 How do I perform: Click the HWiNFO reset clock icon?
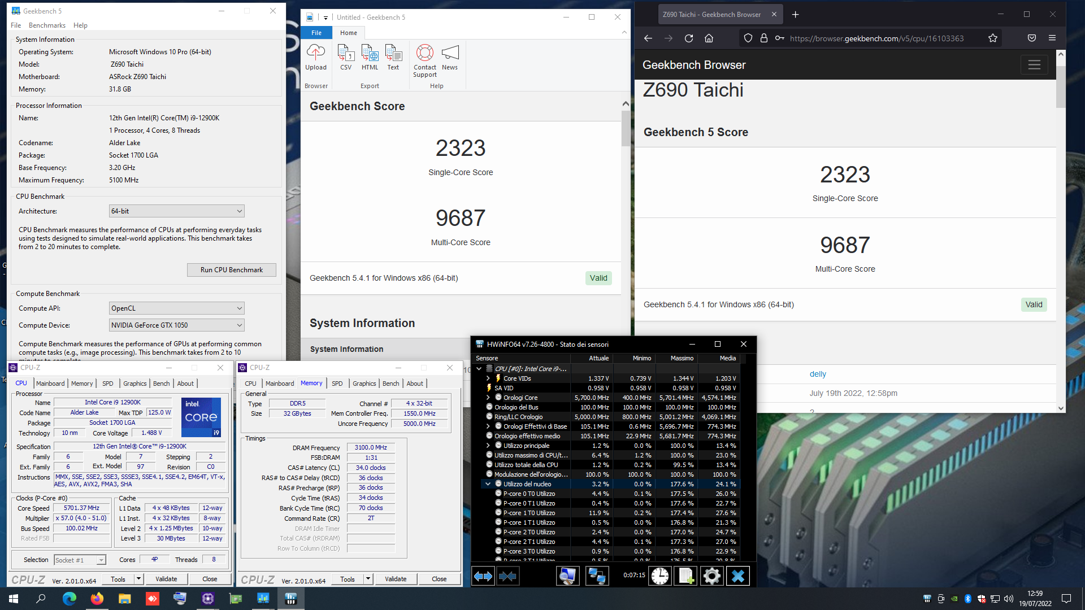coord(659,576)
